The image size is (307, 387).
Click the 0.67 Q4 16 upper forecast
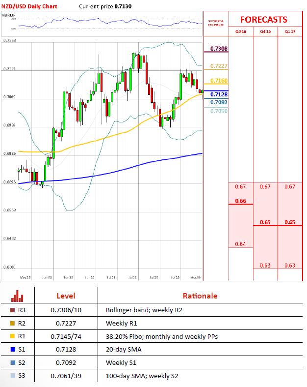point(265,187)
